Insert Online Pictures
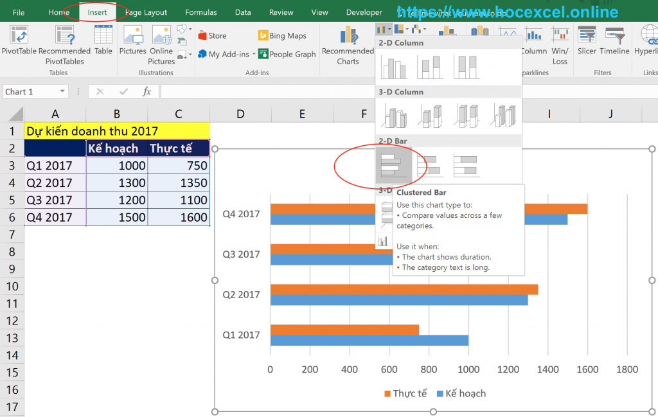The height and width of the screenshot is (417, 658). click(x=161, y=46)
